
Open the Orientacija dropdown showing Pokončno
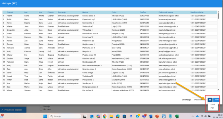point(199,100)
